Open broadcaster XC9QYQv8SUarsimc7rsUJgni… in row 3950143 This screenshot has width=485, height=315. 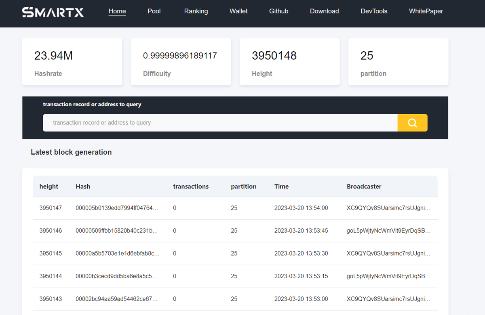pos(388,299)
